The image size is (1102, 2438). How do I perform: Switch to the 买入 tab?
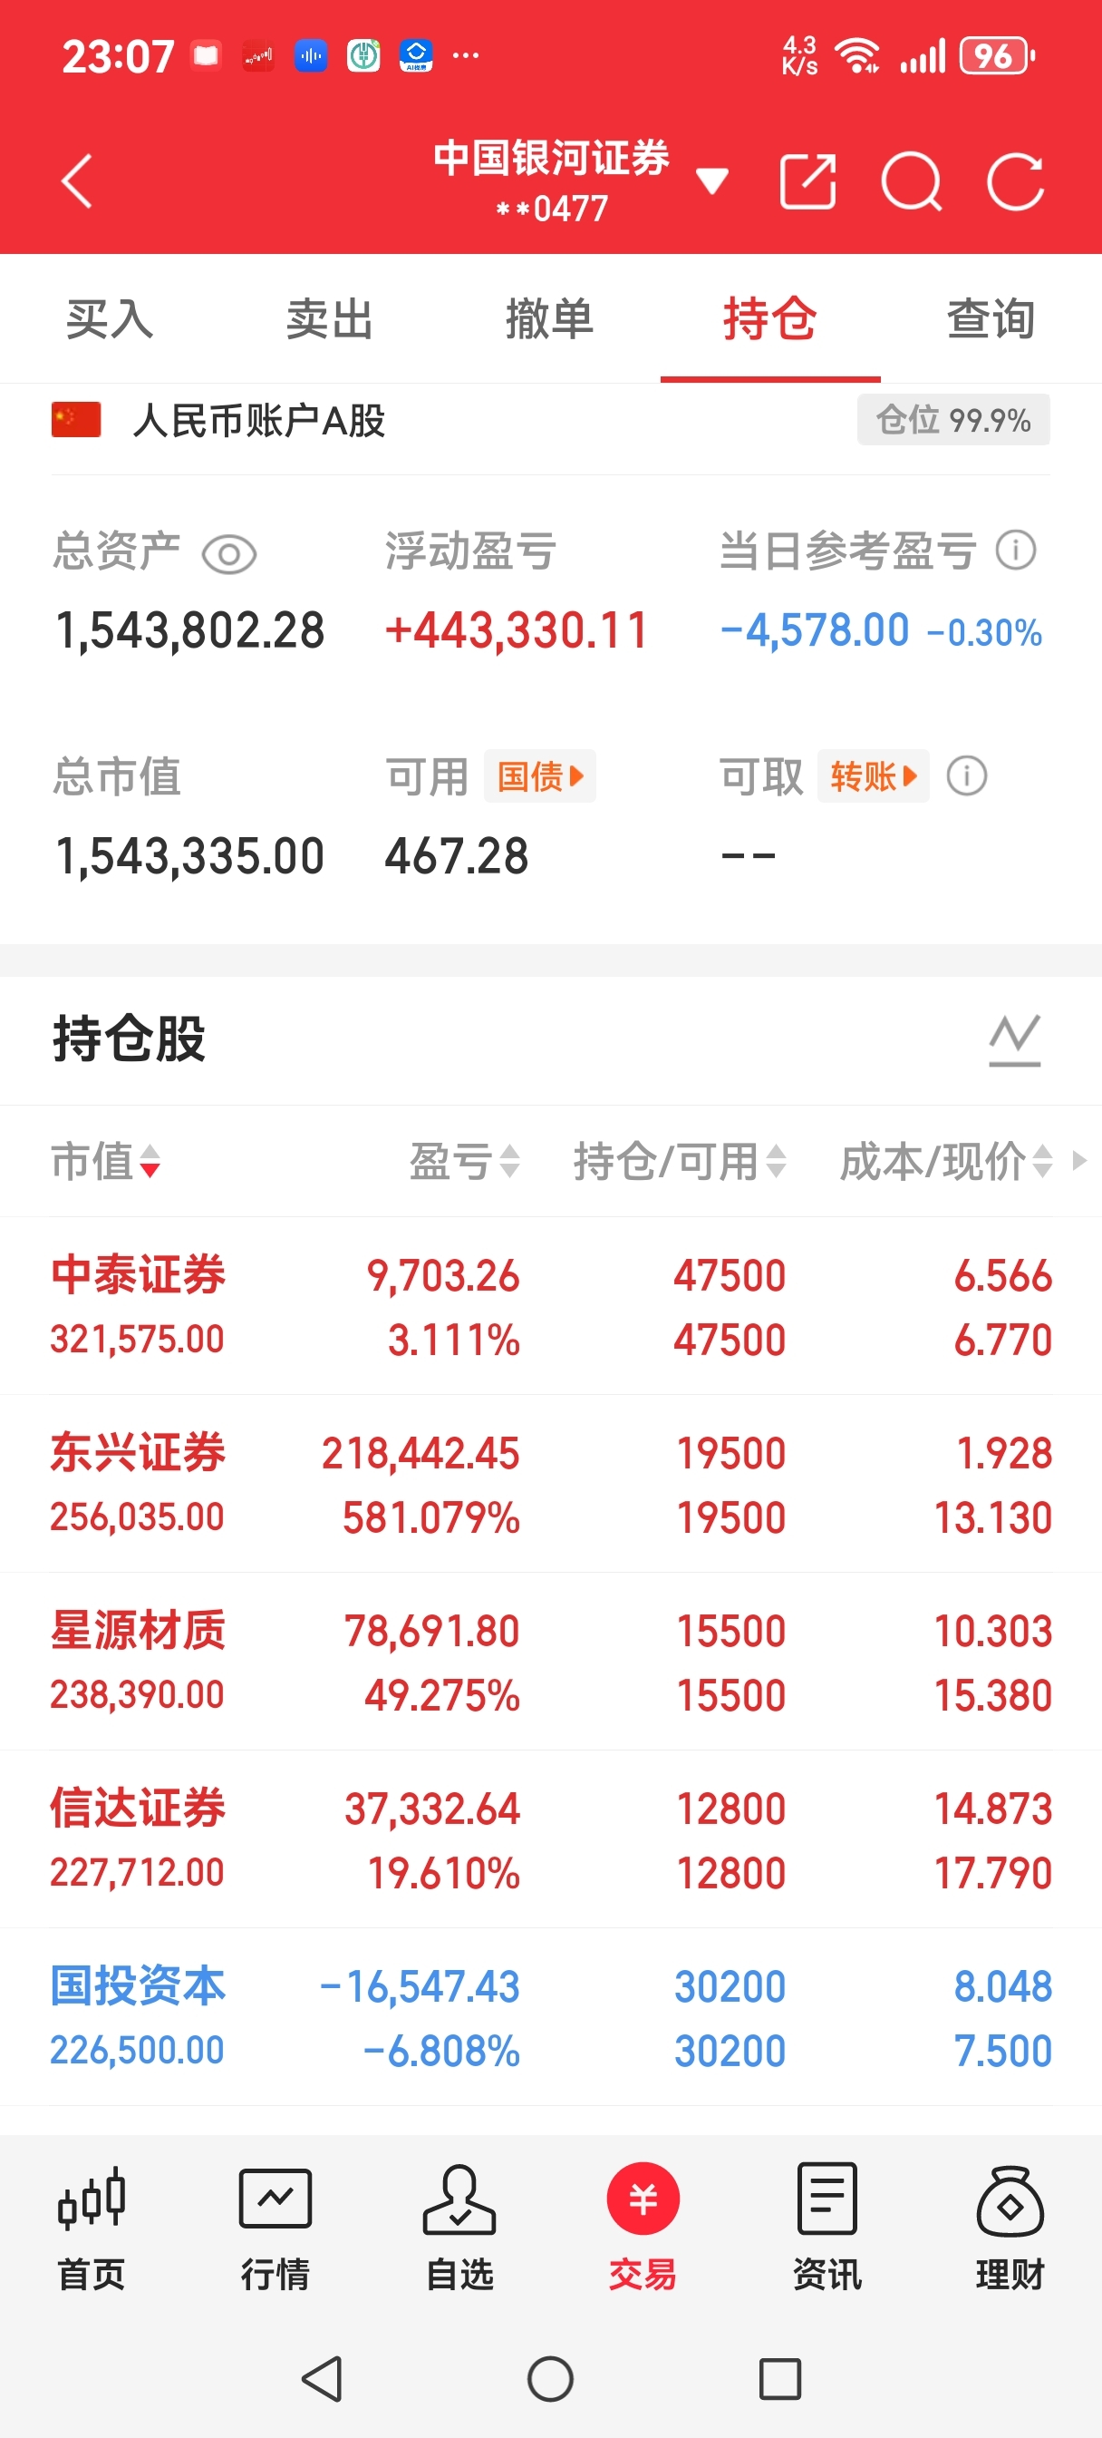[x=110, y=319]
